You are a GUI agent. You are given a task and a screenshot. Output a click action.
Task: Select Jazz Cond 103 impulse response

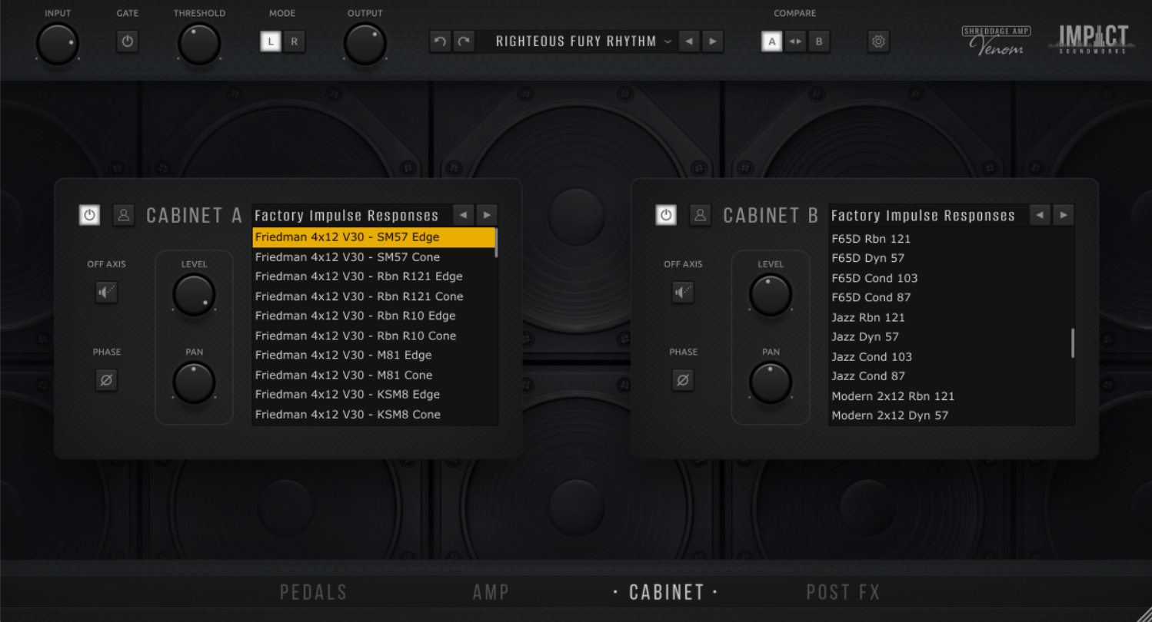[871, 356]
